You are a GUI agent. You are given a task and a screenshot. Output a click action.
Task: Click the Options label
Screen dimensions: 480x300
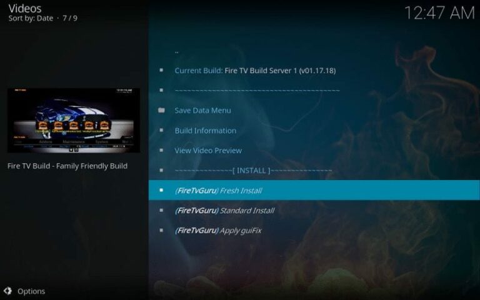pyautogui.click(x=31, y=291)
